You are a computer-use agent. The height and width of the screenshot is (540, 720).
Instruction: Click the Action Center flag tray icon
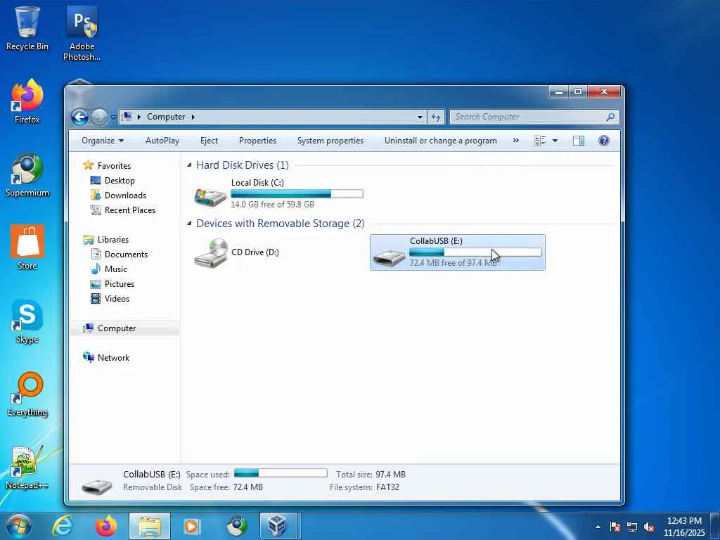coord(615,527)
